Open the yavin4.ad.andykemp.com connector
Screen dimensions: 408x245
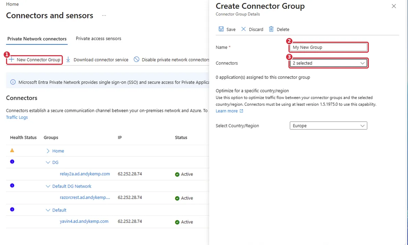(x=84, y=221)
